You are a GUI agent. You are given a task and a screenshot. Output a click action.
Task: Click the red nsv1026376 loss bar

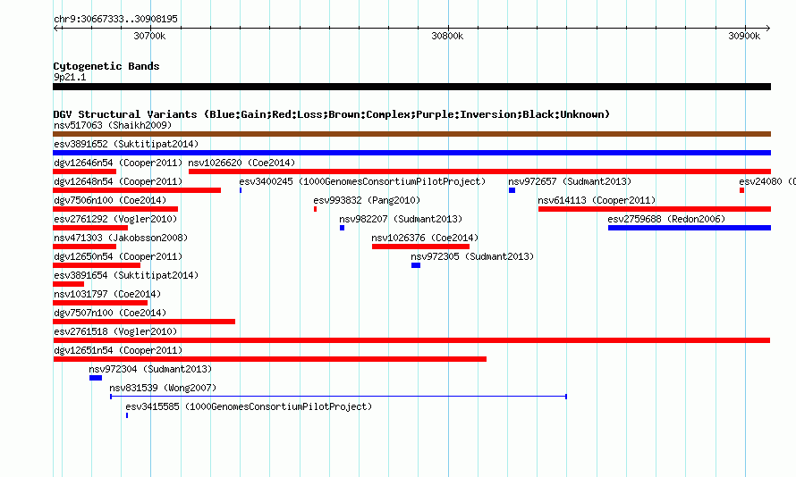pyautogui.click(x=421, y=247)
